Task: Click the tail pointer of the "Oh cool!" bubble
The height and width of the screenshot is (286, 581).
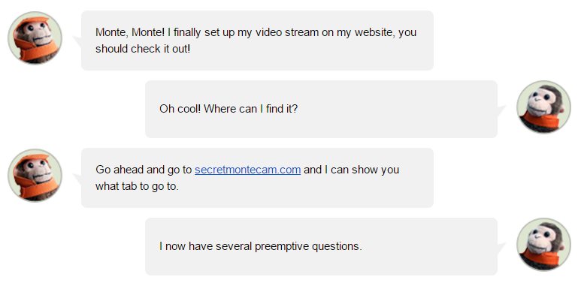Action: coord(501,110)
